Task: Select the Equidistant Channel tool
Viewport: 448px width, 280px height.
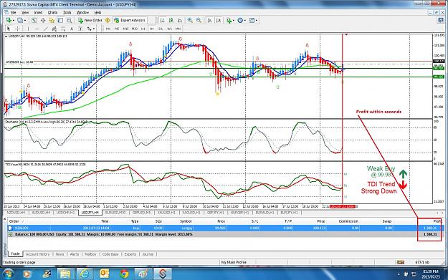Action: click(x=54, y=29)
